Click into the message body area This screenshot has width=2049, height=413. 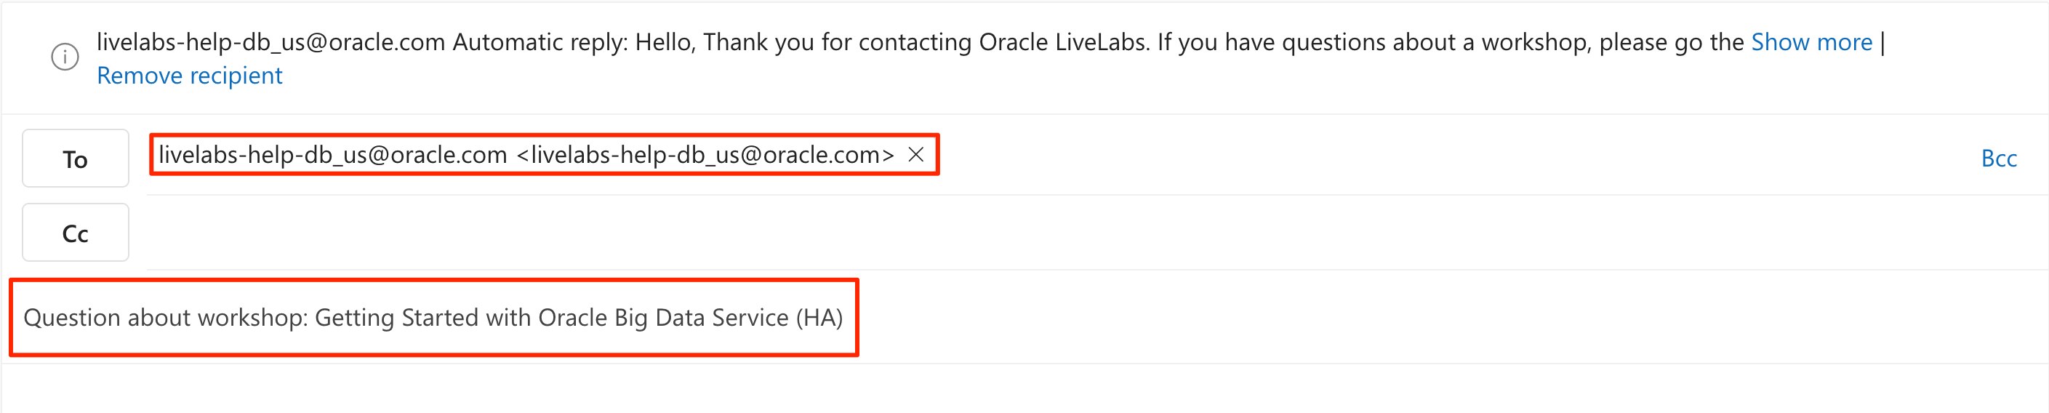1024,389
